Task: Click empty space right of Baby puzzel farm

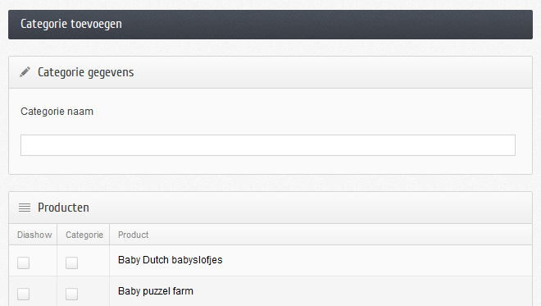Action: (x=362, y=291)
